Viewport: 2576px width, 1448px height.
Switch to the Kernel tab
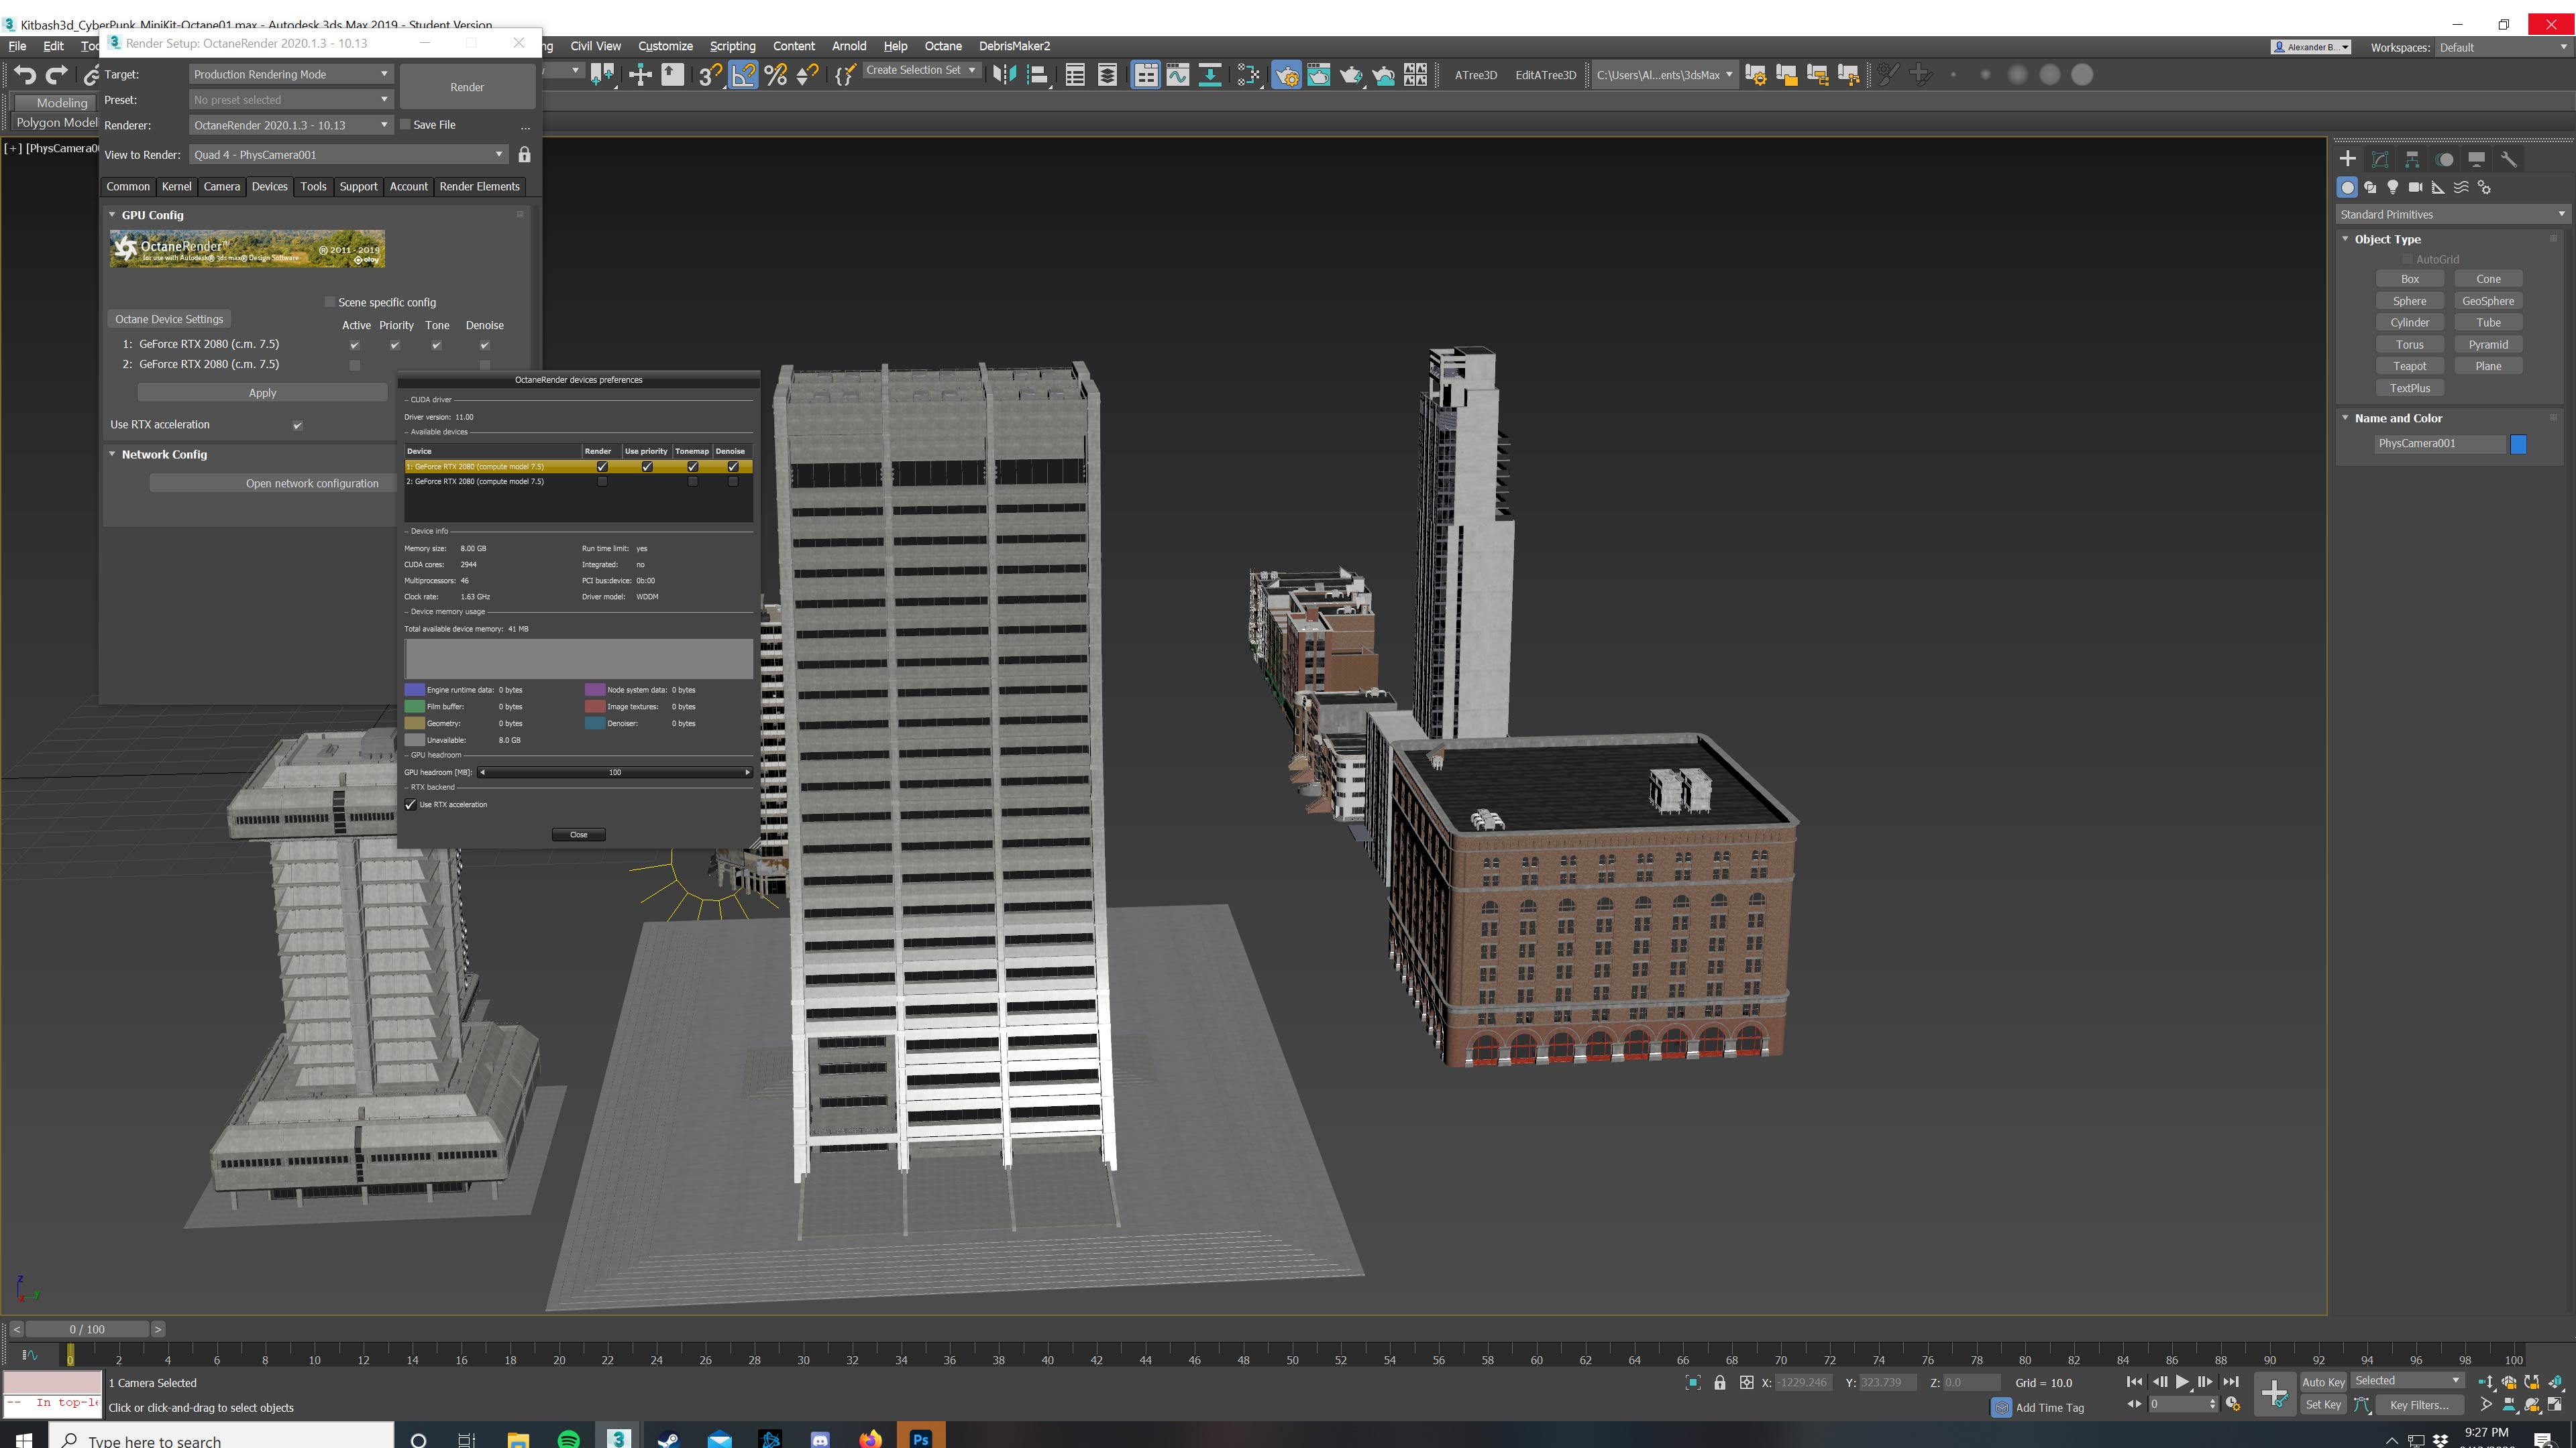(176, 187)
